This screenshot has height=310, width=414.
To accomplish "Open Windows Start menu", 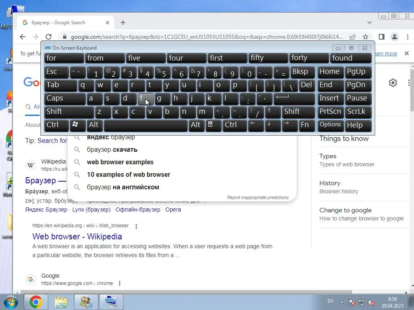I will 10,302.
